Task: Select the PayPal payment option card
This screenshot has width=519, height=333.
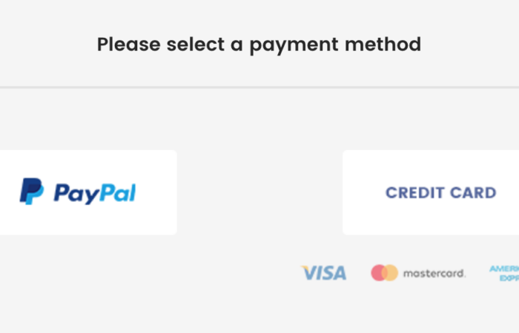Action: [x=87, y=192]
